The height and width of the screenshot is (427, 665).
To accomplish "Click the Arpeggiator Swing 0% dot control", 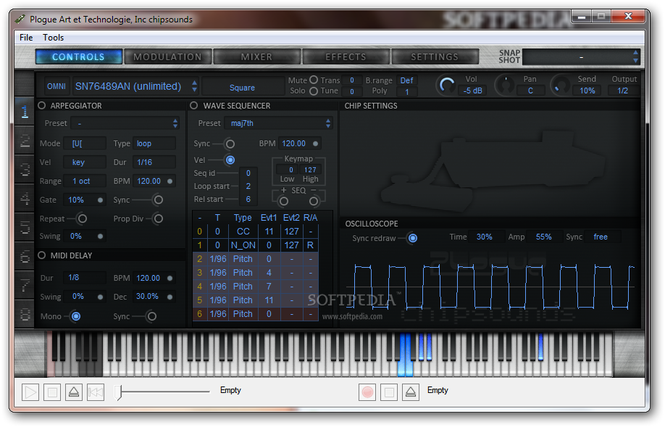I will point(101,237).
